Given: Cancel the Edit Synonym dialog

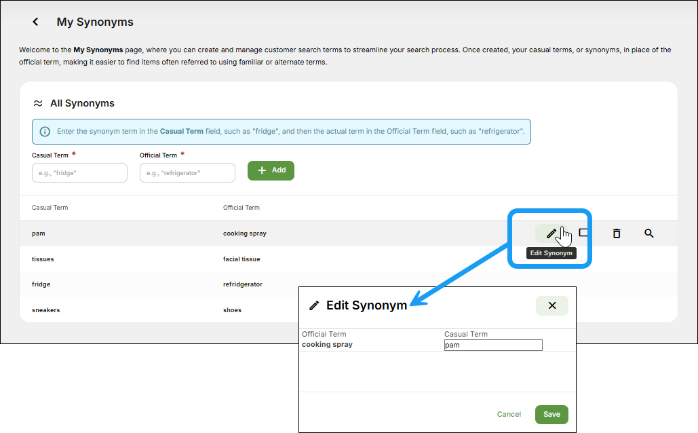Looking at the screenshot, I should tap(509, 414).
